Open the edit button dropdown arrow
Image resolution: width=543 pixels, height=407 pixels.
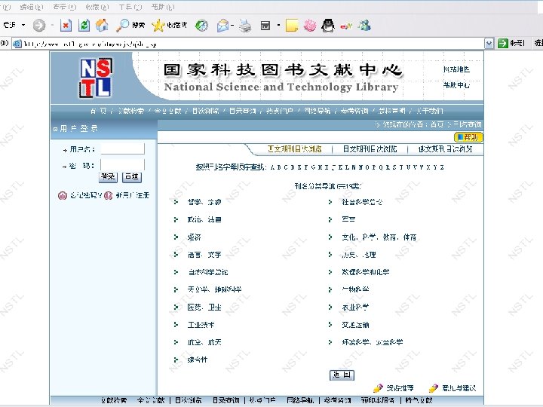coord(278,26)
